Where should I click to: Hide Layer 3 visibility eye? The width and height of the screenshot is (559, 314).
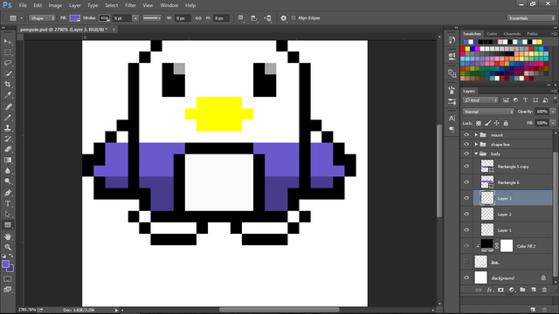pyautogui.click(x=466, y=198)
